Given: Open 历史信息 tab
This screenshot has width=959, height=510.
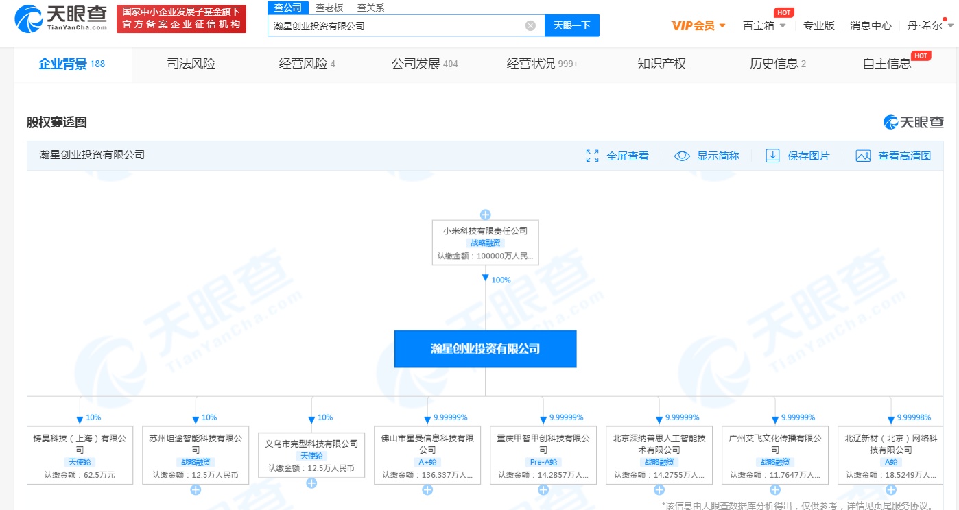Looking at the screenshot, I should [778, 64].
